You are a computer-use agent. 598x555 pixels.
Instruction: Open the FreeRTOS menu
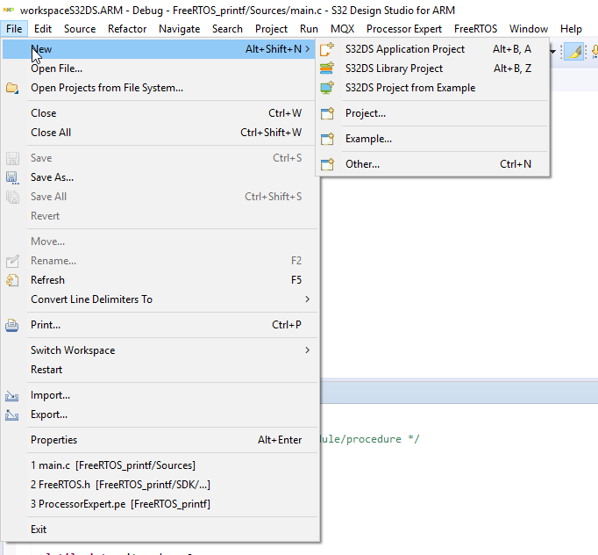click(x=475, y=29)
